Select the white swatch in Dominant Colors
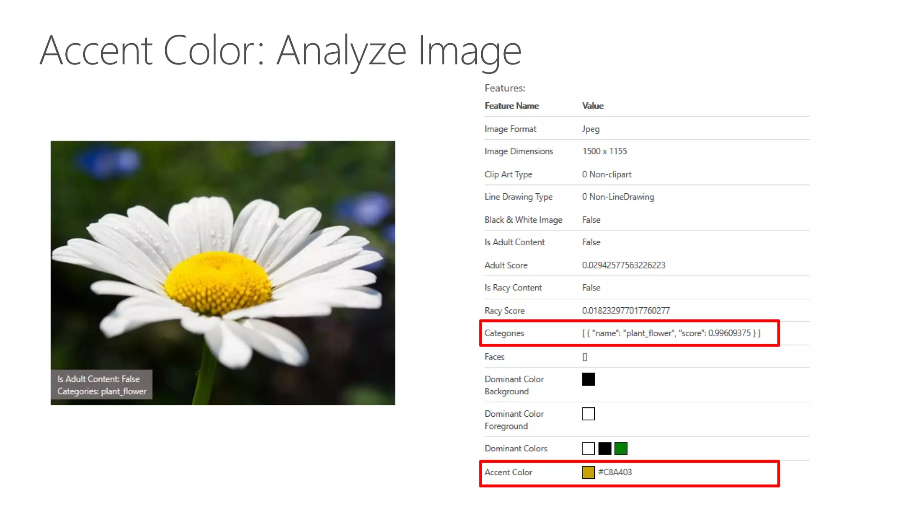922x519 pixels. (588, 448)
